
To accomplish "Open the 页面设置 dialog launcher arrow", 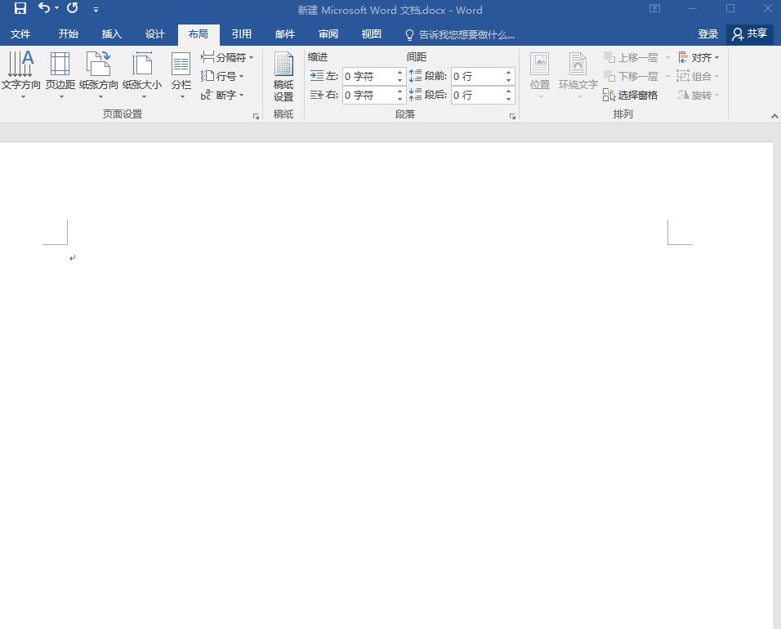I will pos(256,116).
